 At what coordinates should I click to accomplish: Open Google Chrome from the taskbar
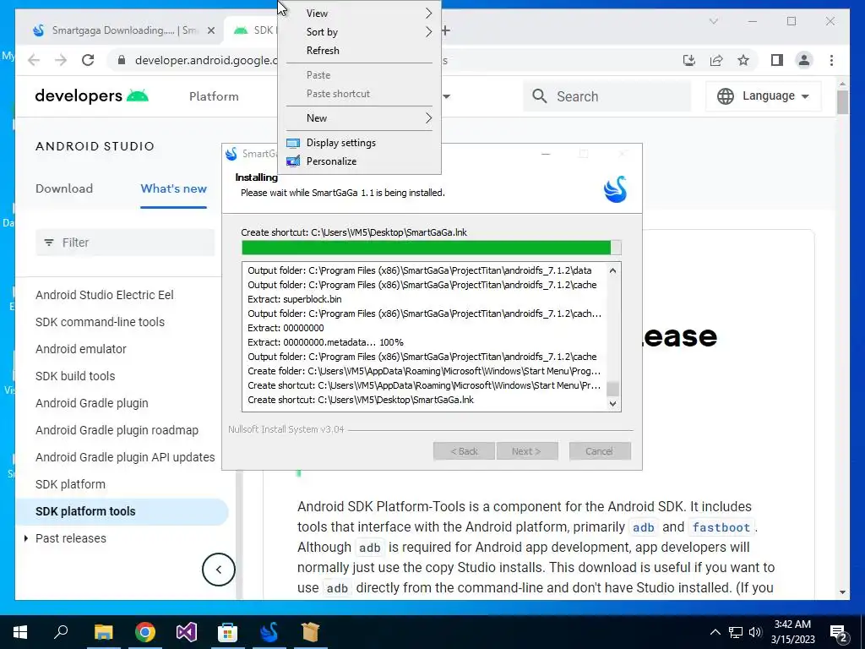coord(145,632)
